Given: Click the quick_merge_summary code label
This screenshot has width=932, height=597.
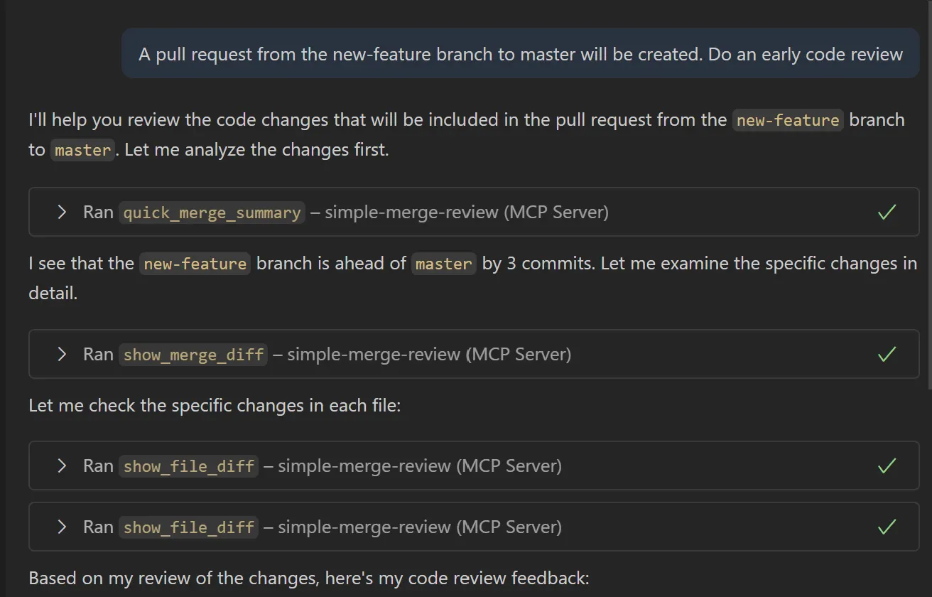Looking at the screenshot, I should coord(212,213).
